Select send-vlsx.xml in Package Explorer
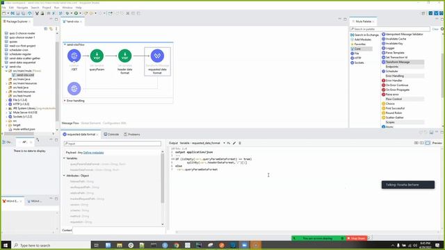This screenshot has width=445, height=250. tap(23, 75)
